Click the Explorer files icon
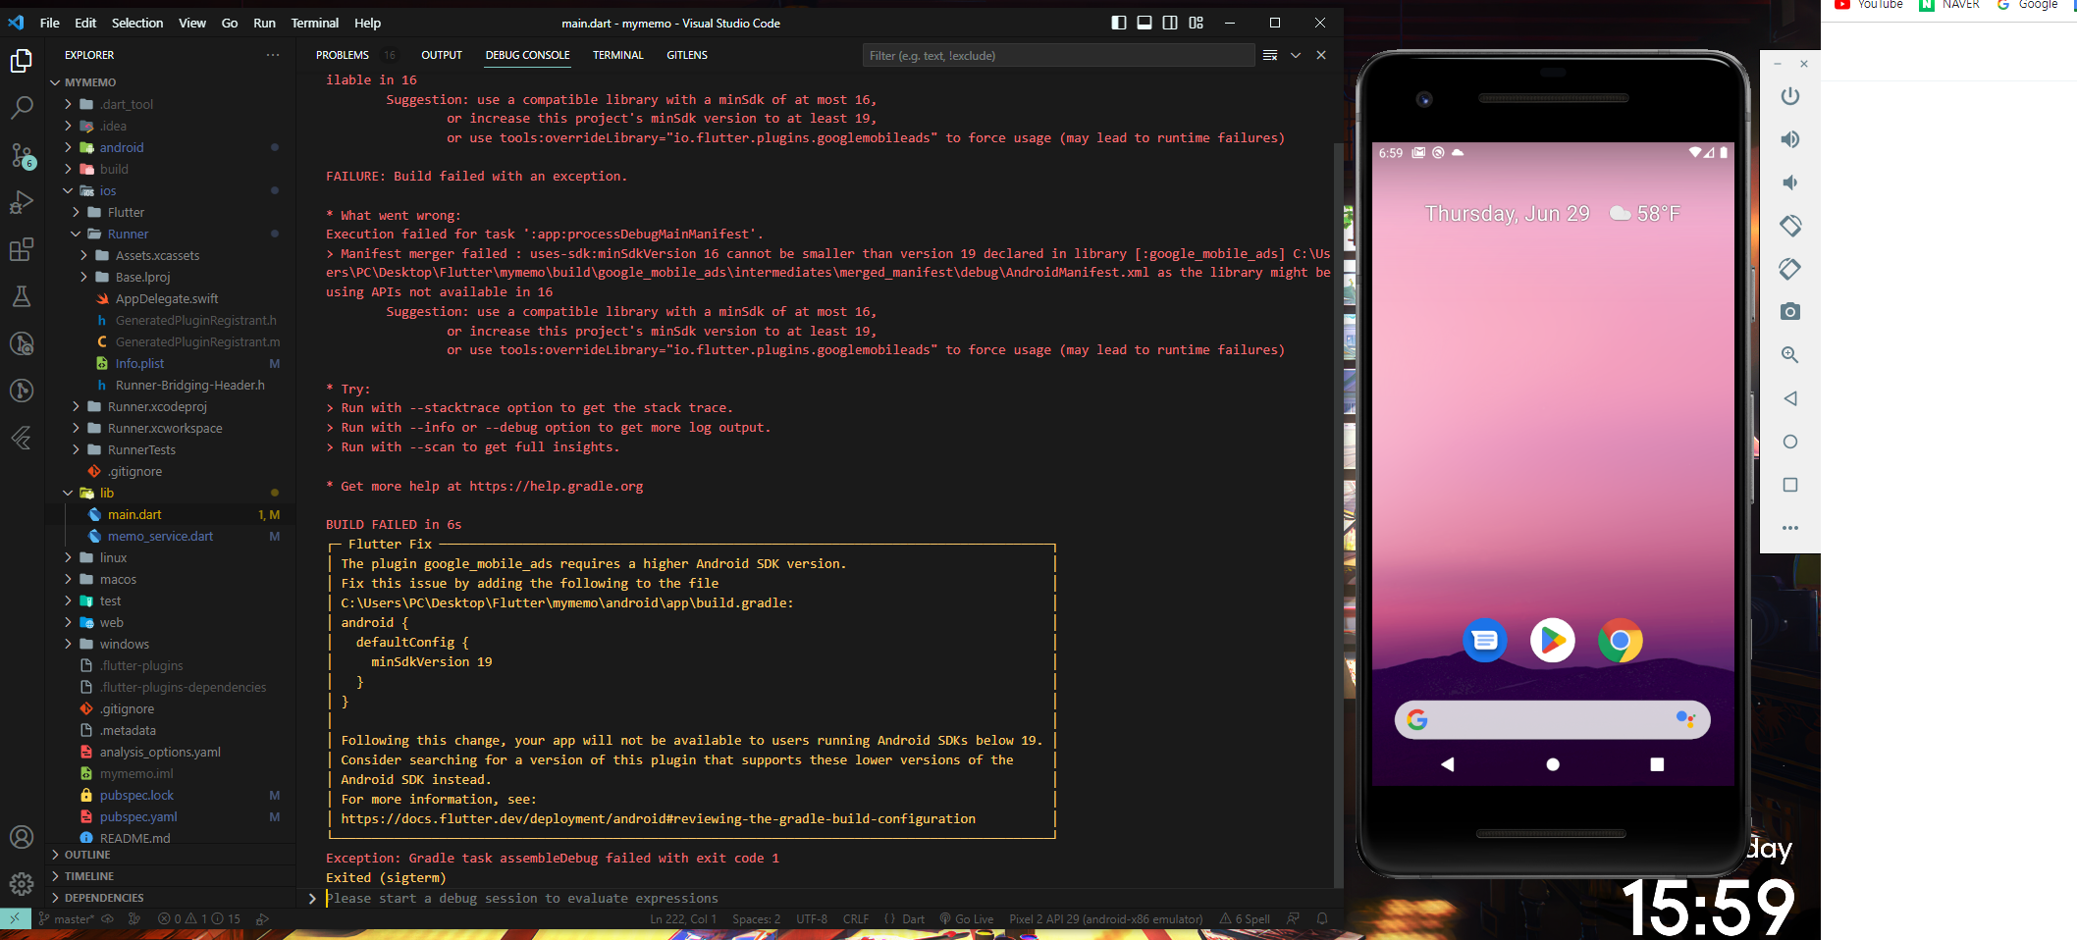2077x940 pixels. [22, 61]
